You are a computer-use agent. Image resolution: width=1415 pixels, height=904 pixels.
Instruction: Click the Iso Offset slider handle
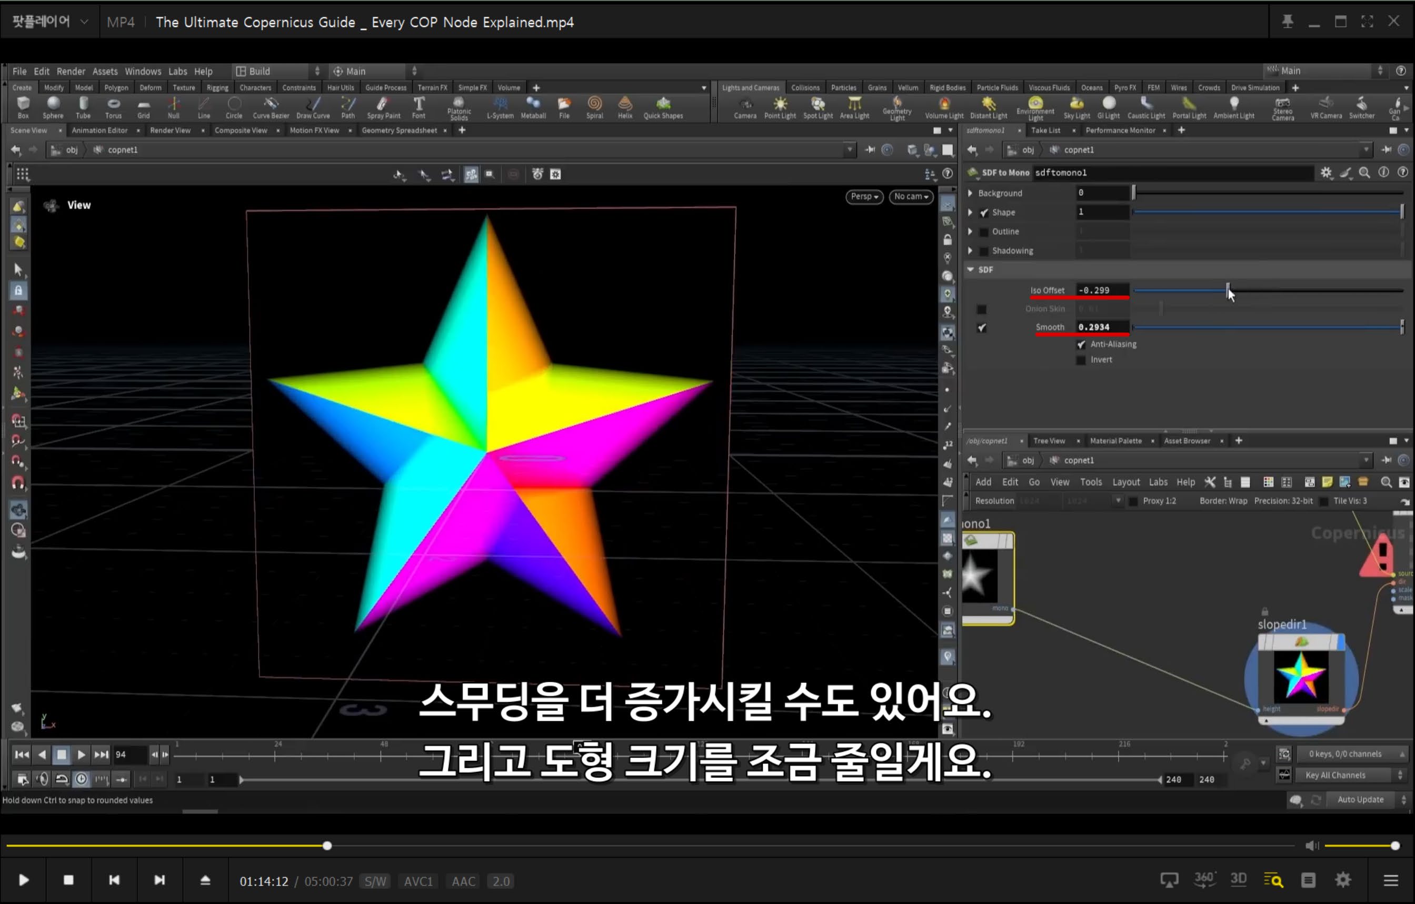coord(1228,290)
